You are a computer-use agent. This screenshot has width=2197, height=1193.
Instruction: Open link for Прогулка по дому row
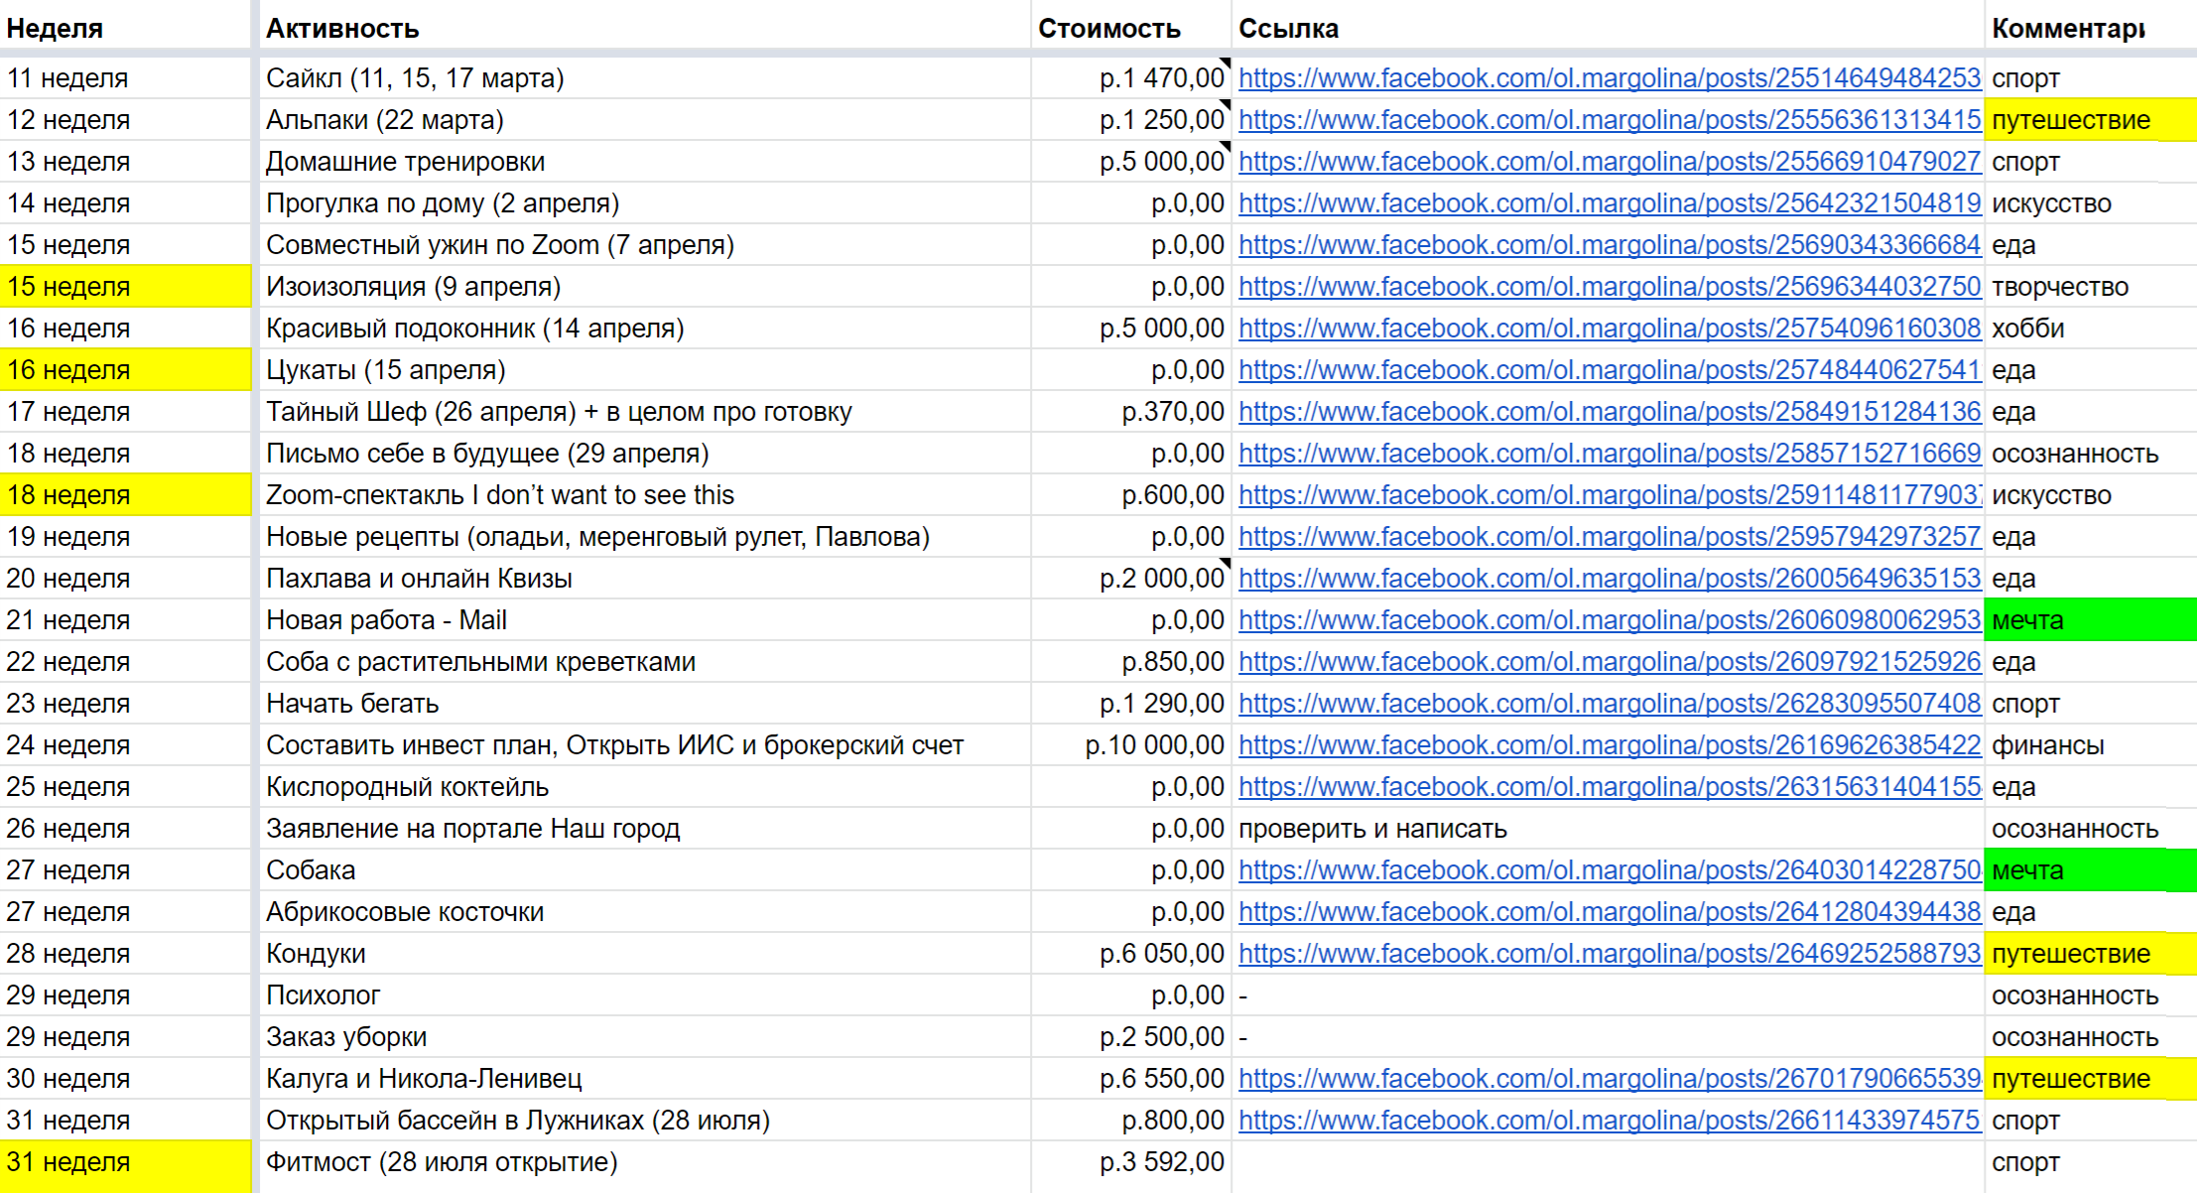1609,202
